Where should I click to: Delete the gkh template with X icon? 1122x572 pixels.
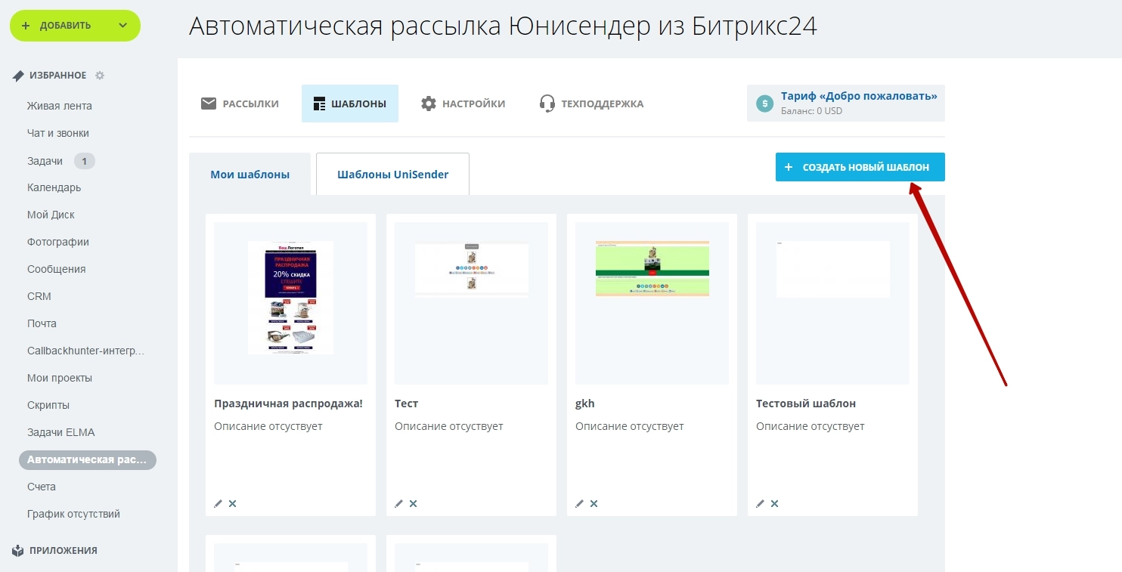coord(594,503)
